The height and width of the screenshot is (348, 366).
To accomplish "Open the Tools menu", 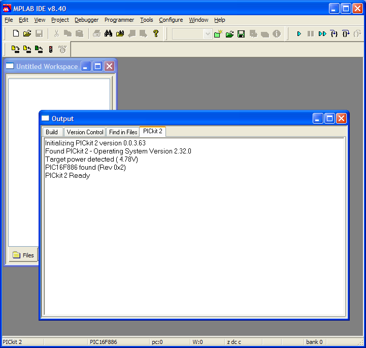I will coord(146,20).
